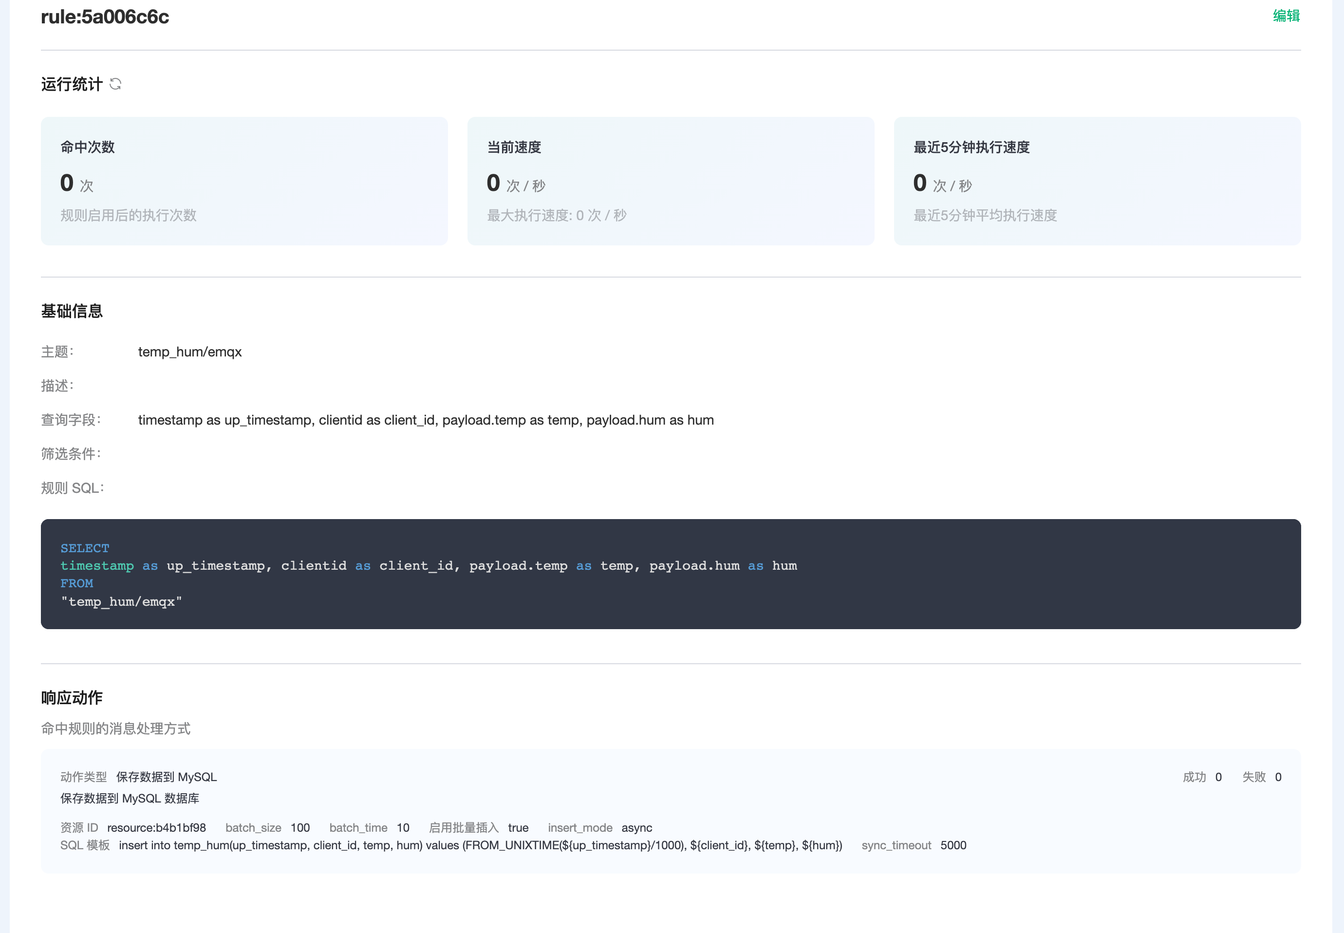Click the refresh icon next to 运行统计

[115, 85]
